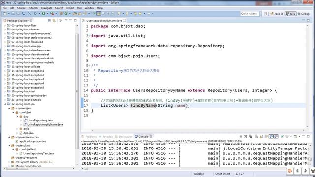Open the Refactor menu
Viewport: 315px width, 177px height.
(x=33, y=8)
